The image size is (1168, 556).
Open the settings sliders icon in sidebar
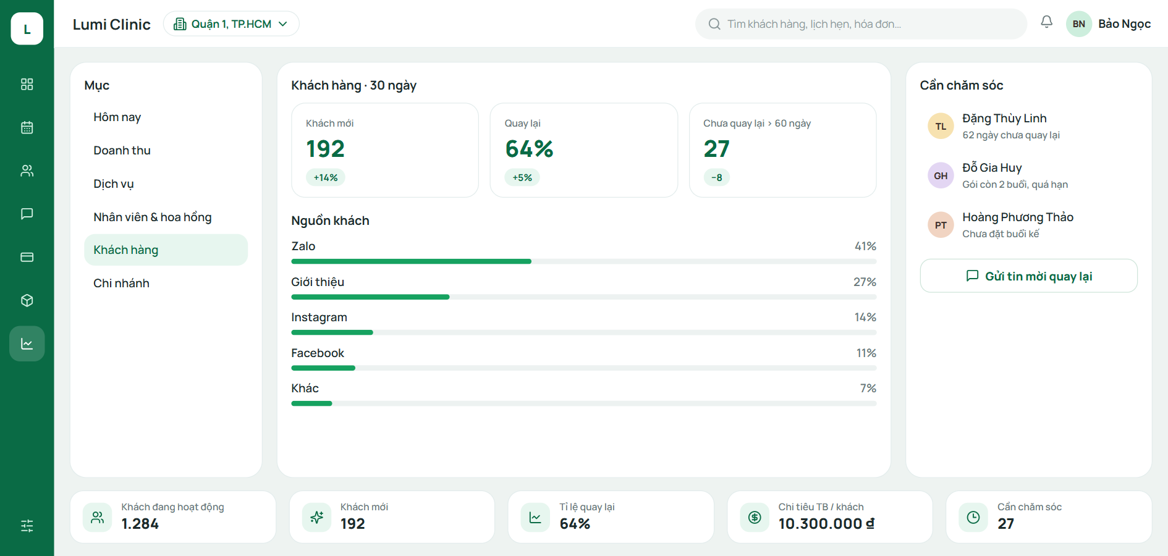tap(27, 526)
